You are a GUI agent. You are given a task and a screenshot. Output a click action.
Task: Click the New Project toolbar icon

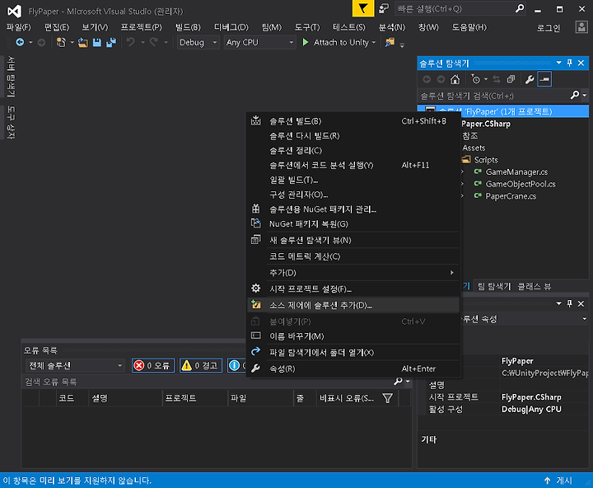point(60,42)
